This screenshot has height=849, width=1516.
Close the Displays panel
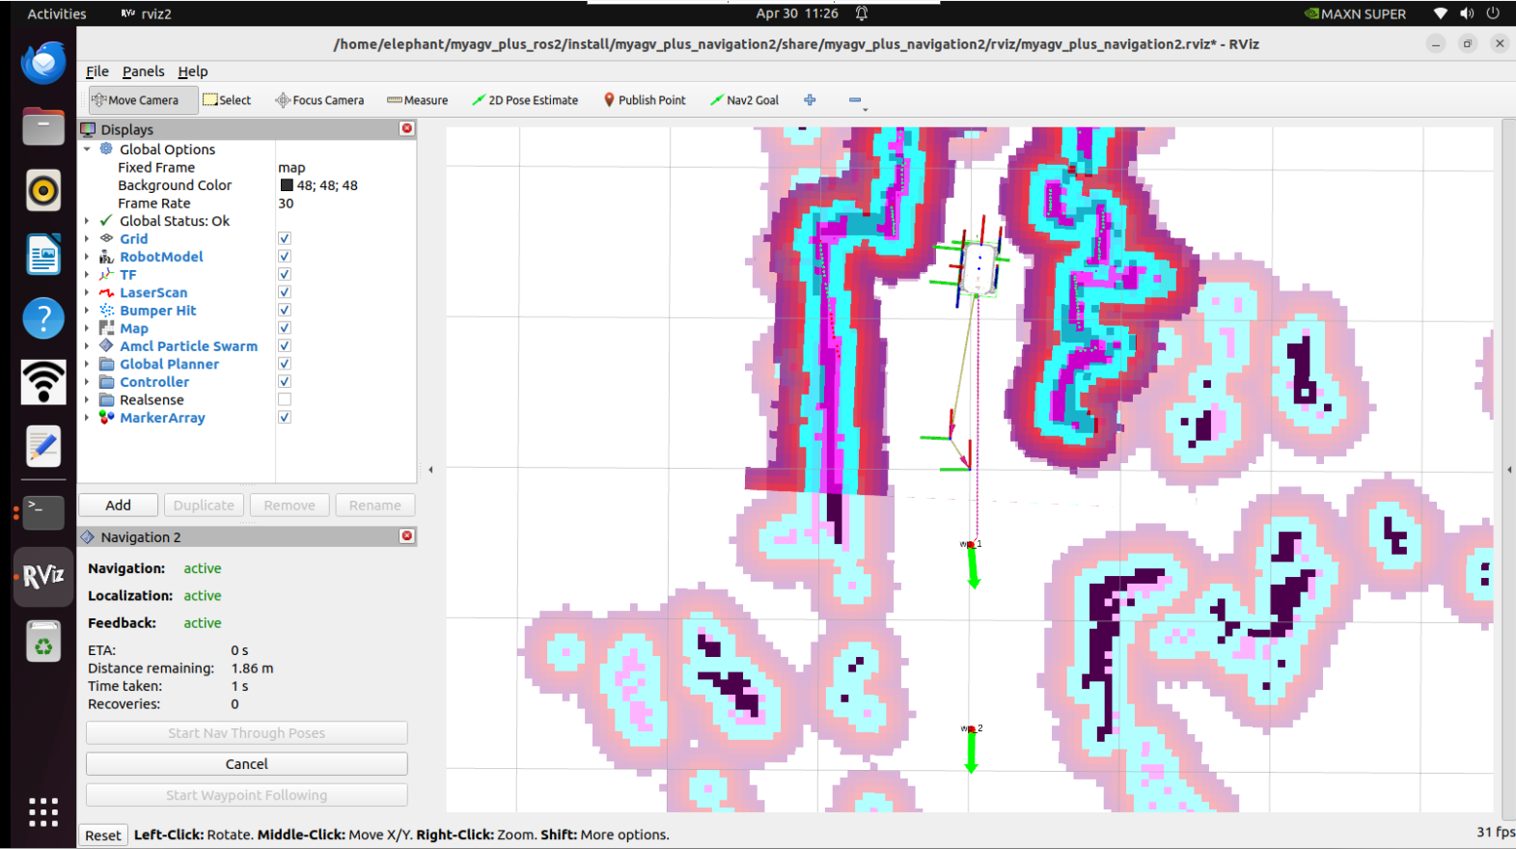coord(407,128)
